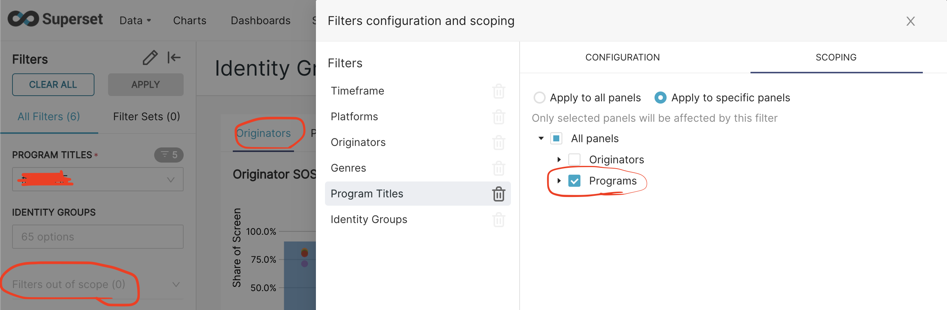Open the Program Titles dropdown
The image size is (947, 310).
[x=171, y=180]
